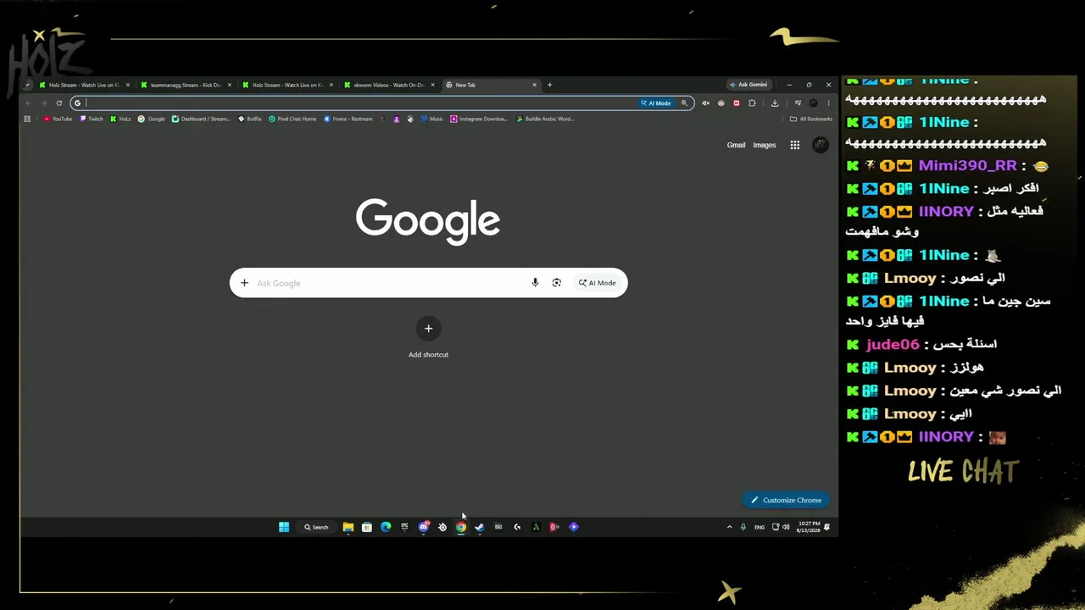Switch to Chrome on the taskbar

coord(461,527)
